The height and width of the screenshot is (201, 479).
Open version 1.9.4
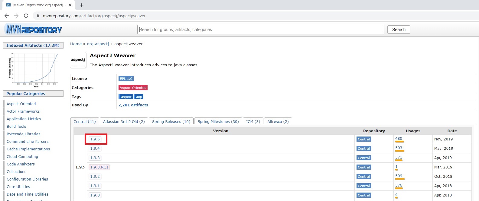click(x=95, y=149)
